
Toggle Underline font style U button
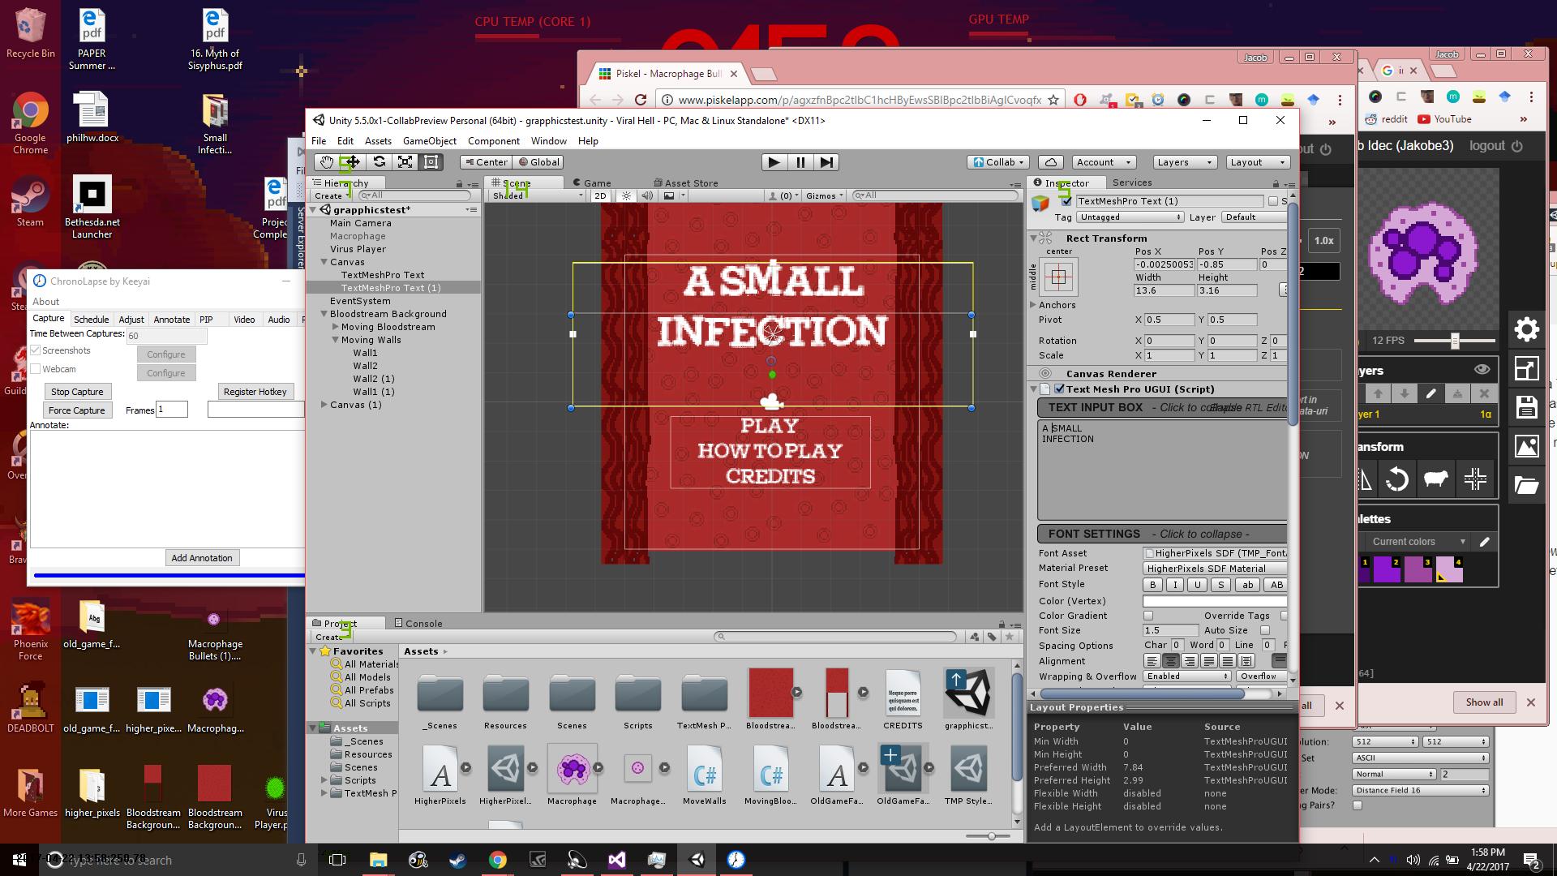(x=1197, y=585)
